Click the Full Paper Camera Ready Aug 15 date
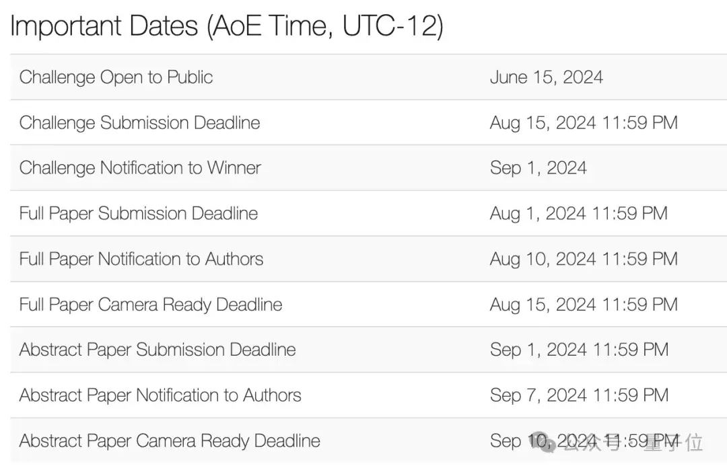The height and width of the screenshot is (472, 727). click(x=583, y=305)
